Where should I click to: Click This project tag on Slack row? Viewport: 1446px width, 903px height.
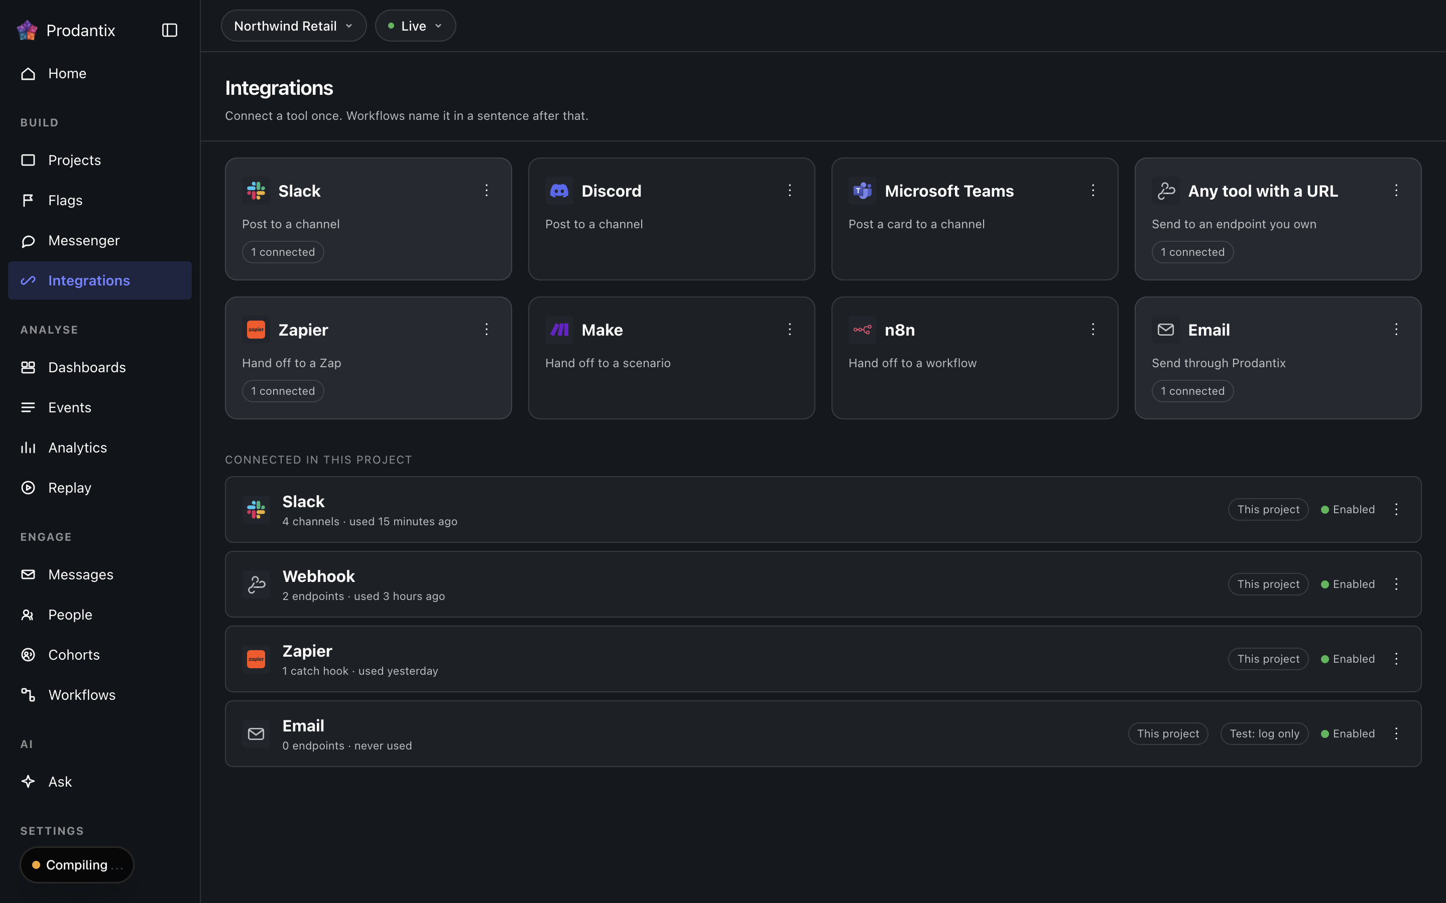click(x=1268, y=509)
